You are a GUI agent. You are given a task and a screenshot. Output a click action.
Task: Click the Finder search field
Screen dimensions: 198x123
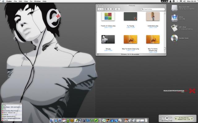pos(153,9)
